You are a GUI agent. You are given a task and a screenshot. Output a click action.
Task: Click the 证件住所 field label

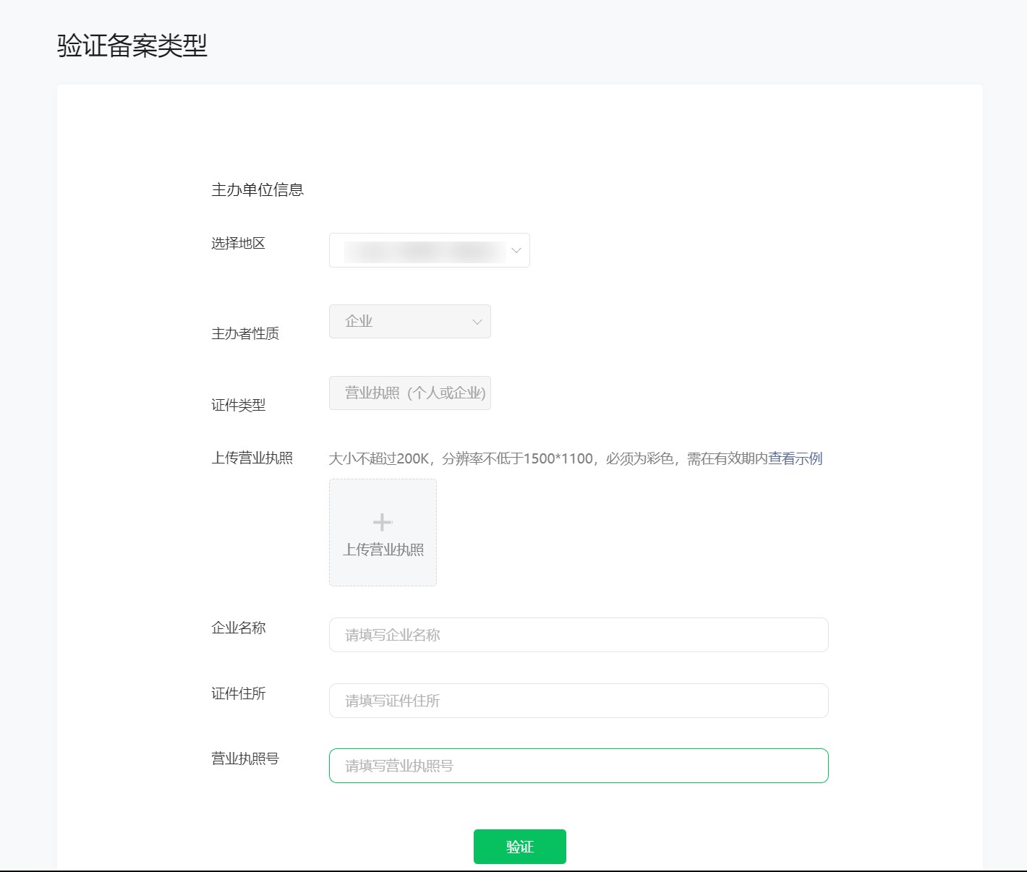click(x=238, y=693)
